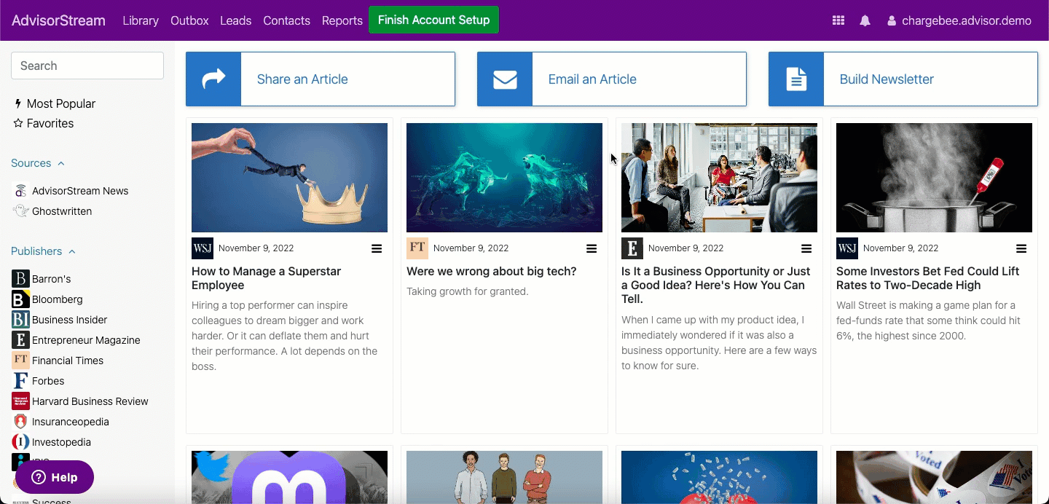Open menu for Superstar Employee article
Image resolution: width=1049 pixels, height=504 pixels.
(x=377, y=248)
